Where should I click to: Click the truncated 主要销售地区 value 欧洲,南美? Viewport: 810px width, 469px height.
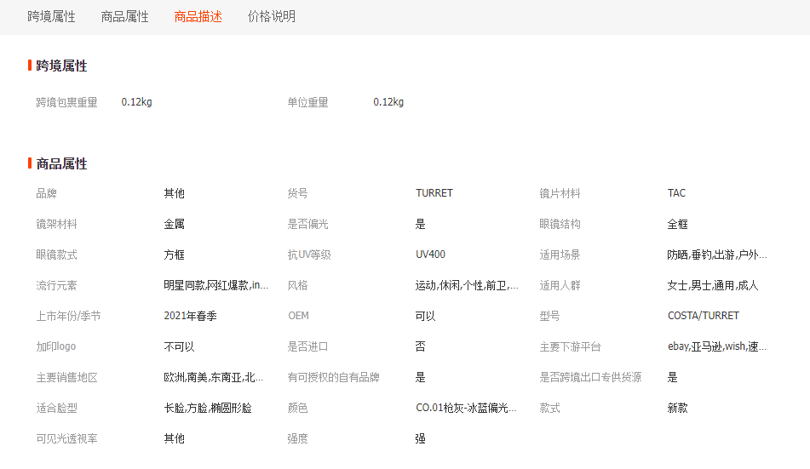pos(213,377)
